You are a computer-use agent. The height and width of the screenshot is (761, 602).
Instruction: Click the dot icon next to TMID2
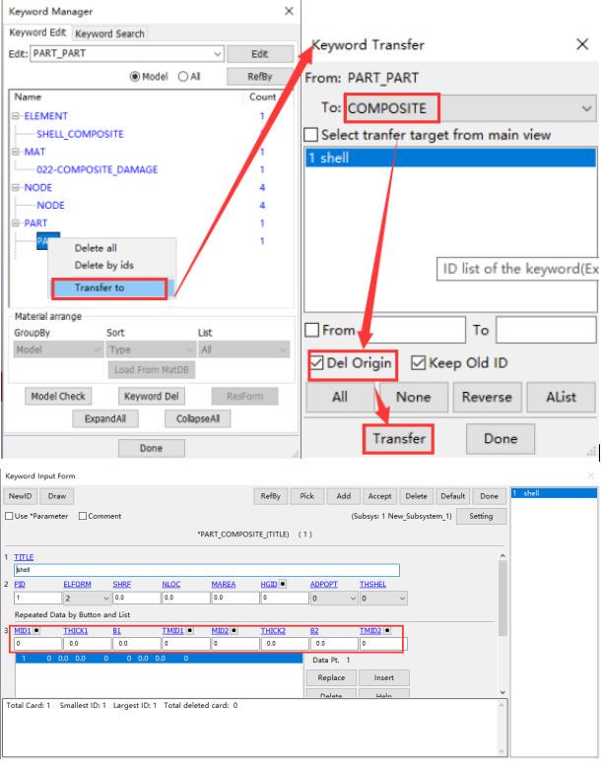386,628
